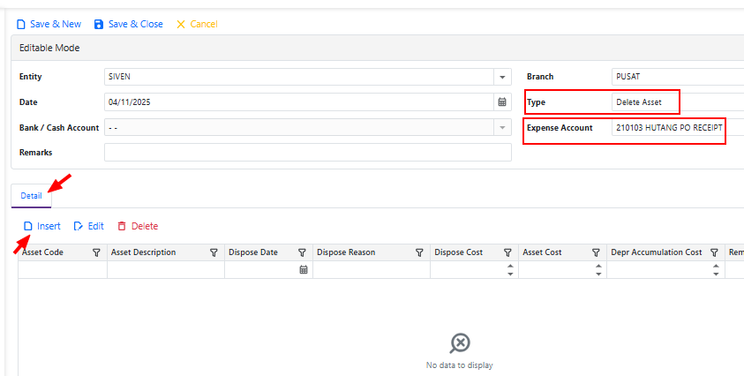Click the Save & Close floppy disk icon

(99, 24)
